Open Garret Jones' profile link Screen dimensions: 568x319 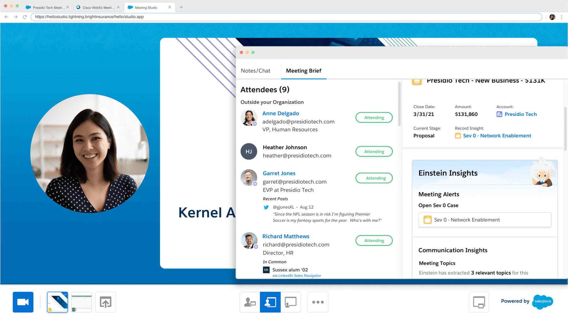click(x=279, y=173)
